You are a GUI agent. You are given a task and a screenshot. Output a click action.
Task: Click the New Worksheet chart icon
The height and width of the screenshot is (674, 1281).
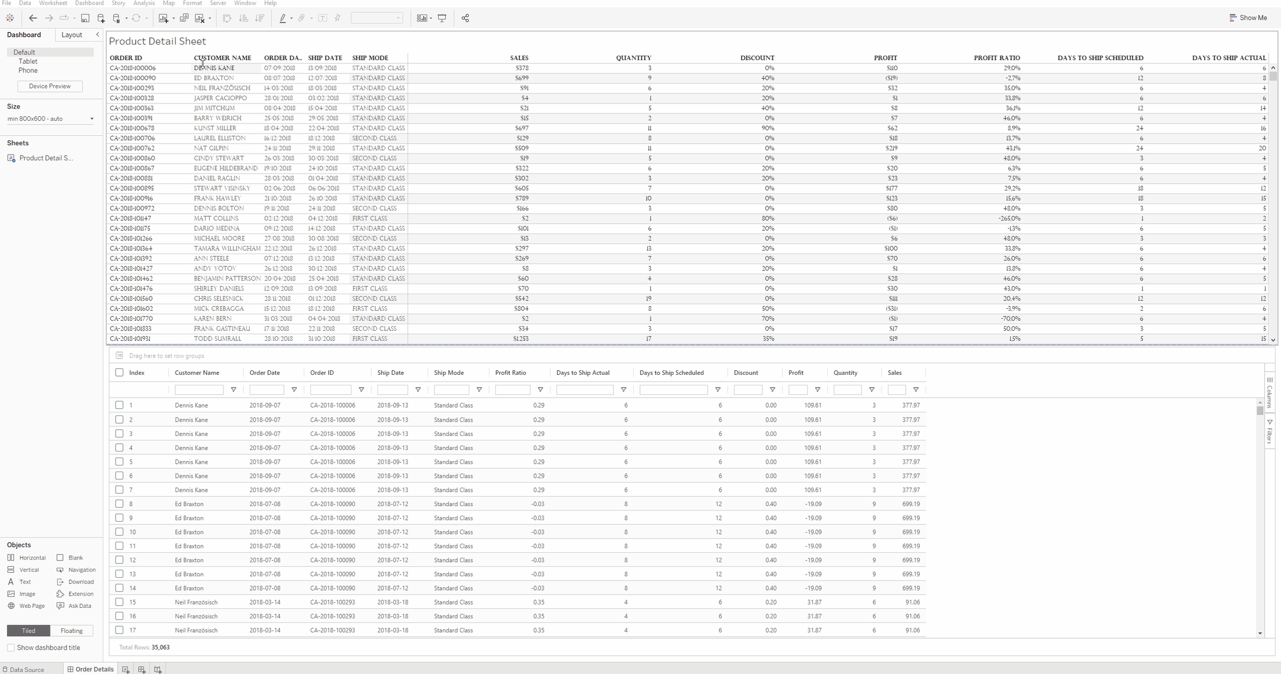(163, 18)
